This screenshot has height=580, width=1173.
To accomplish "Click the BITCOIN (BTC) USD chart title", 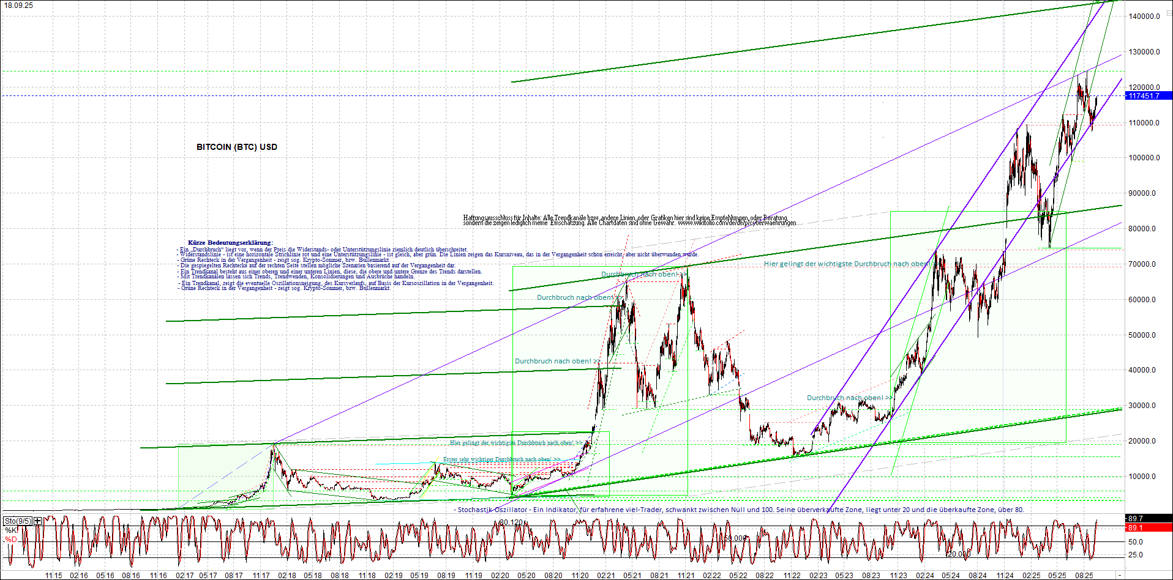I will [x=237, y=147].
